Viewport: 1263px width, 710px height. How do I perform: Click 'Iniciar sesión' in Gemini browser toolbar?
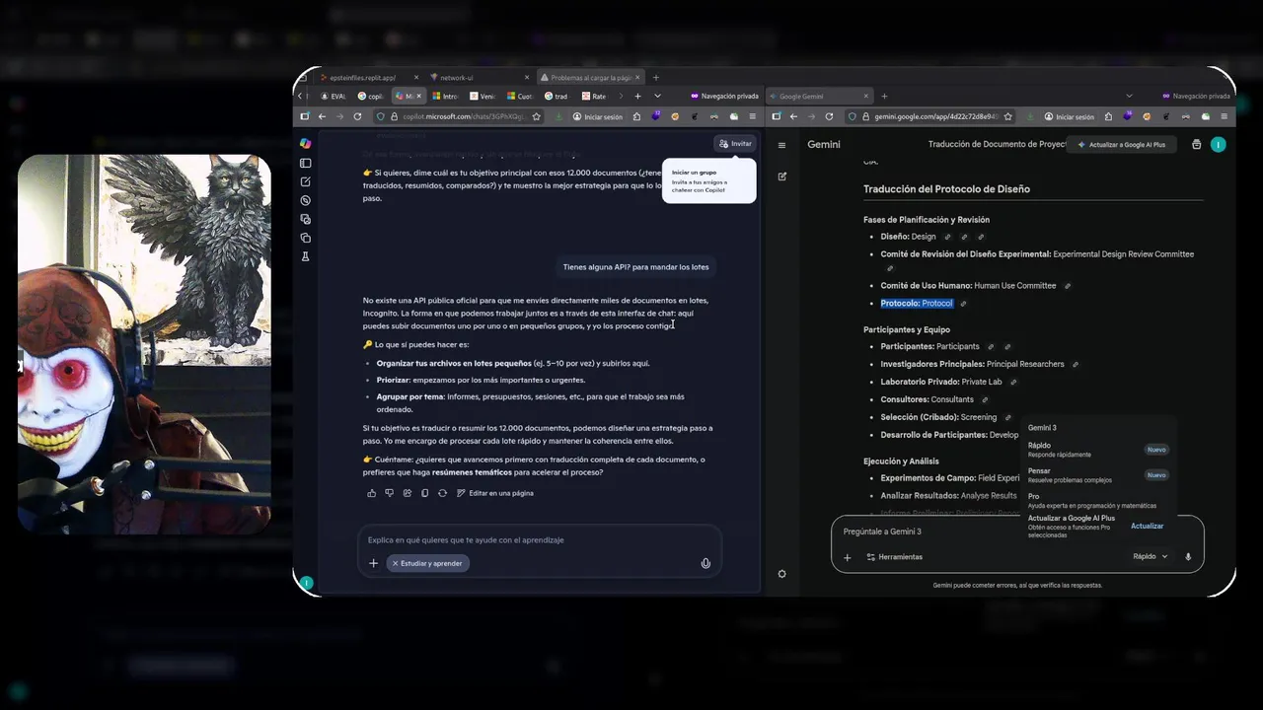point(1069,116)
